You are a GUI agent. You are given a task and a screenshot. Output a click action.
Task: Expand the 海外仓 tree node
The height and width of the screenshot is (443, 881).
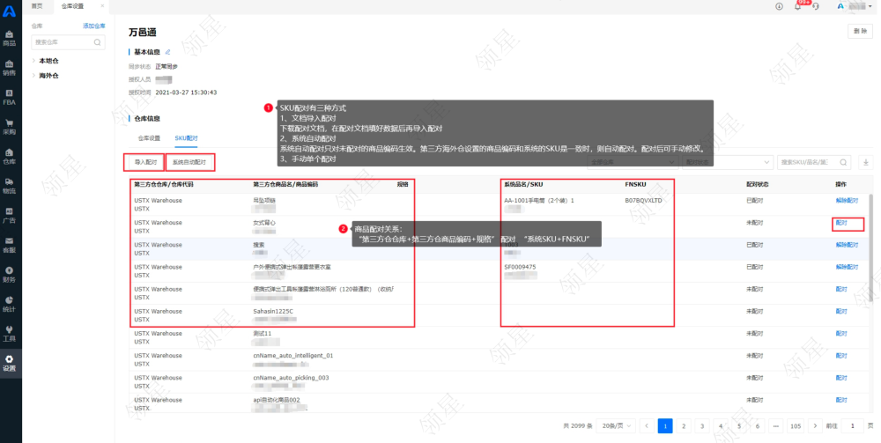click(x=33, y=76)
